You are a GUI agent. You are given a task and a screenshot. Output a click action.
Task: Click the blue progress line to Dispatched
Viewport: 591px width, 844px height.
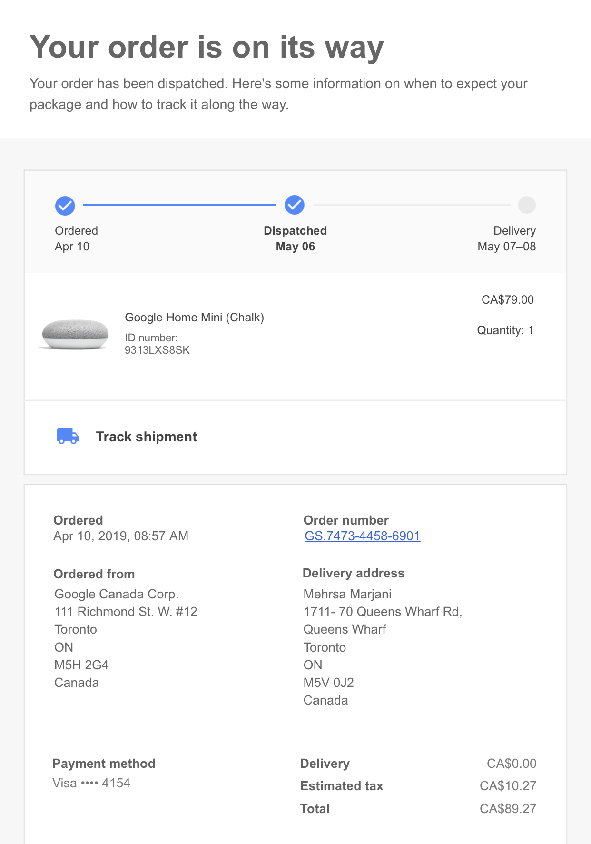click(x=179, y=205)
